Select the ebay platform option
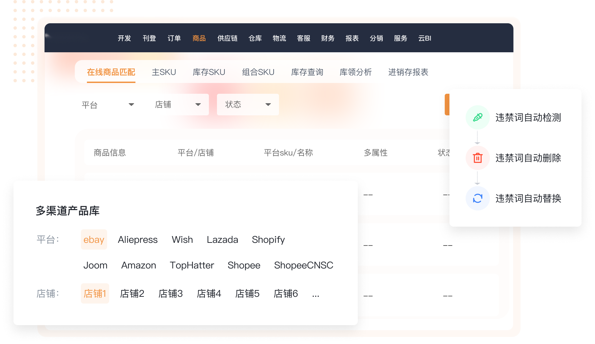This screenshot has width=595, height=344. tap(94, 239)
